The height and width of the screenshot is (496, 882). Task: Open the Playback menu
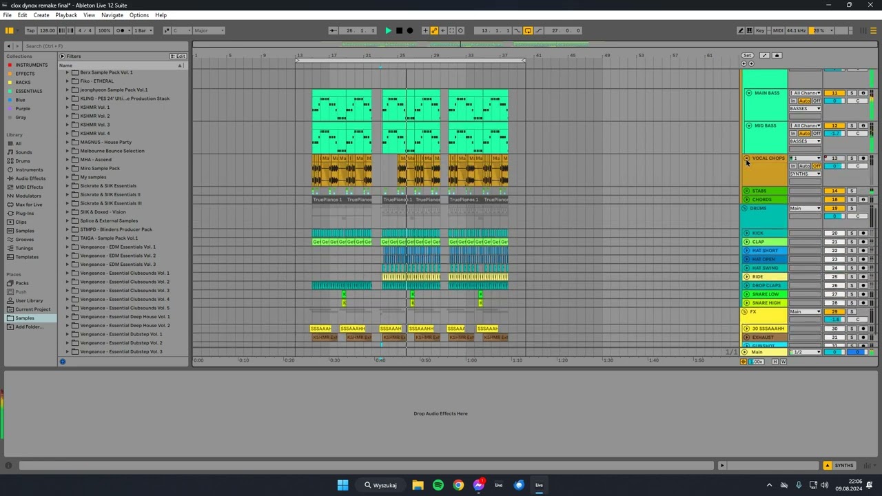click(66, 15)
